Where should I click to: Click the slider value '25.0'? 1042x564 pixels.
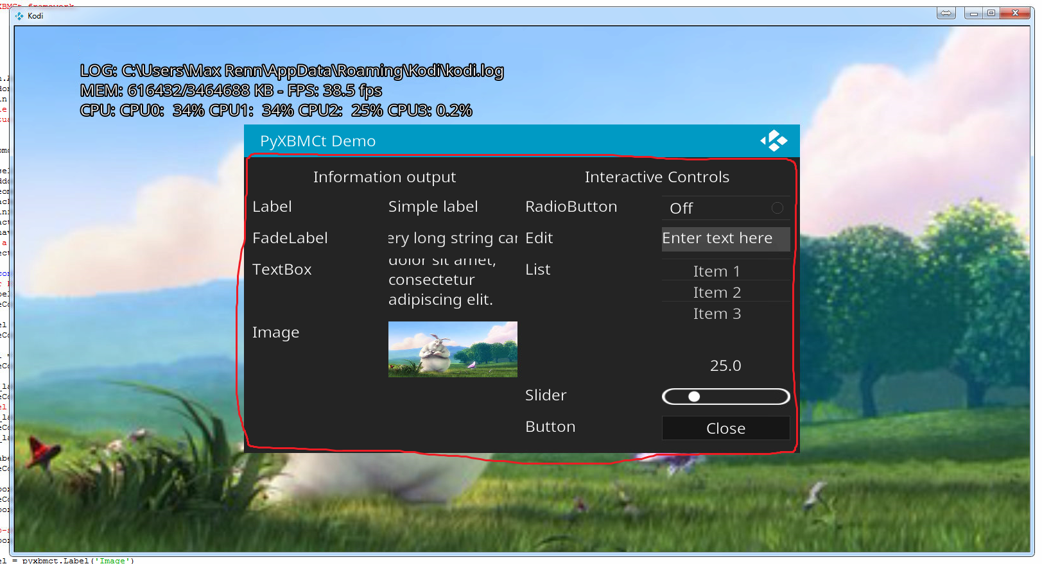725,366
